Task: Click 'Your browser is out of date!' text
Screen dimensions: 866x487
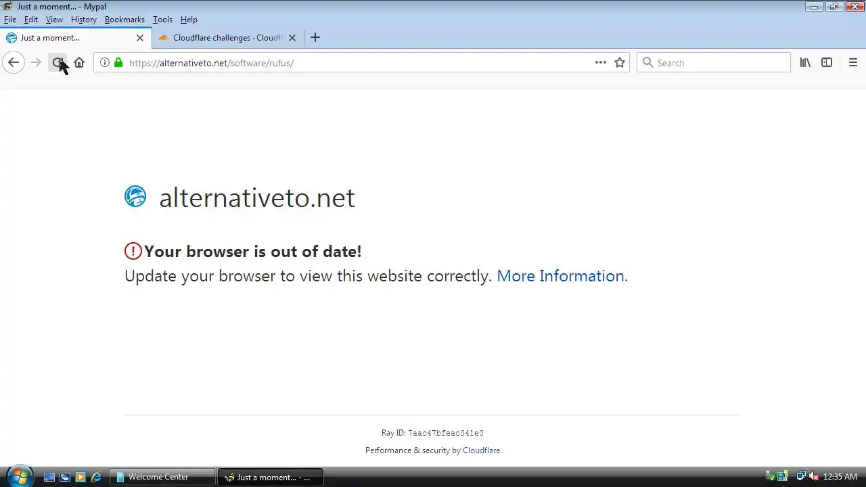Action: coord(253,251)
